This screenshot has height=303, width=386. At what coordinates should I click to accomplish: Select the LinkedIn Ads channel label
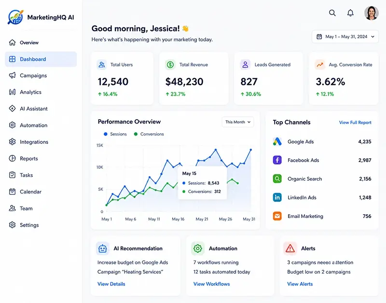click(302, 197)
